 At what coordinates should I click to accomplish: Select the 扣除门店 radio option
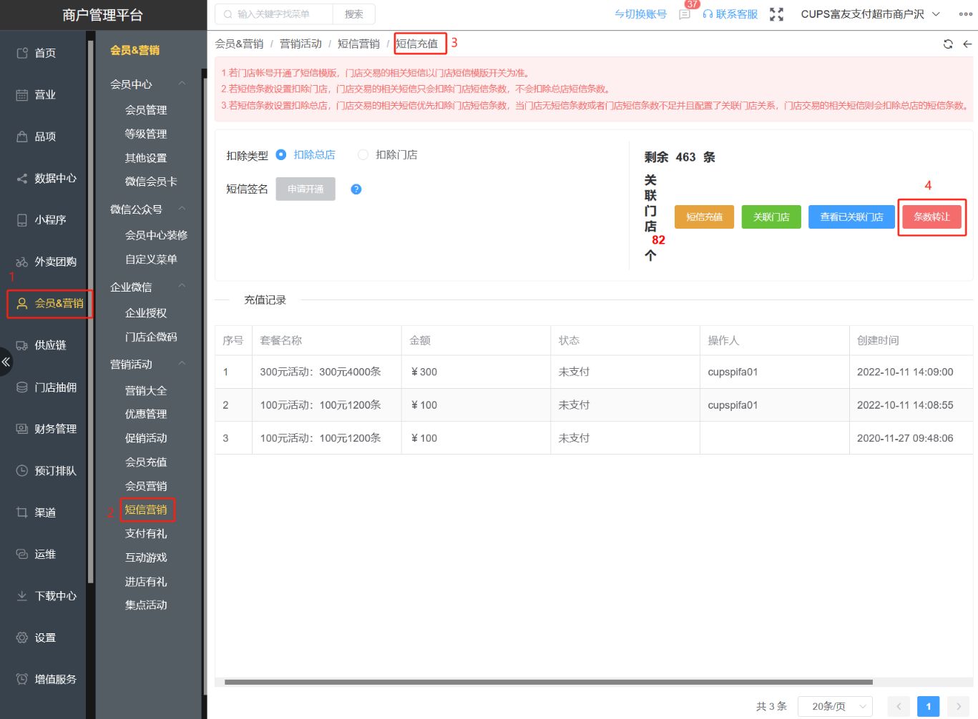tap(363, 154)
